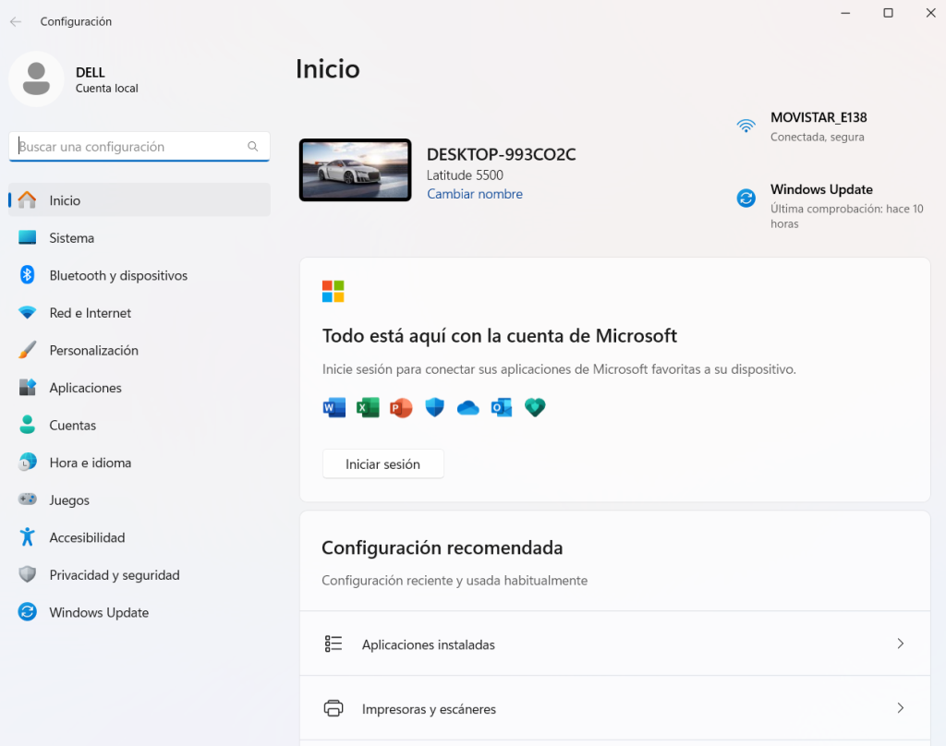Click the Cuenta local text
Viewport: 946px width, 746px height.
pyautogui.click(x=107, y=88)
